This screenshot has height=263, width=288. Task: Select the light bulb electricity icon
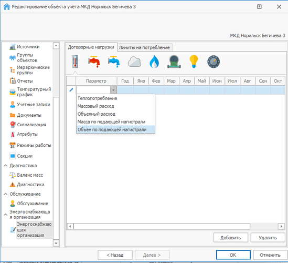[x=194, y=62]
